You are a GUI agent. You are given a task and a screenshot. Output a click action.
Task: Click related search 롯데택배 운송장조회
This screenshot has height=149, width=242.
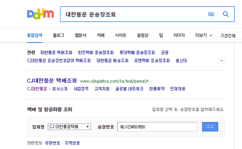137,53
